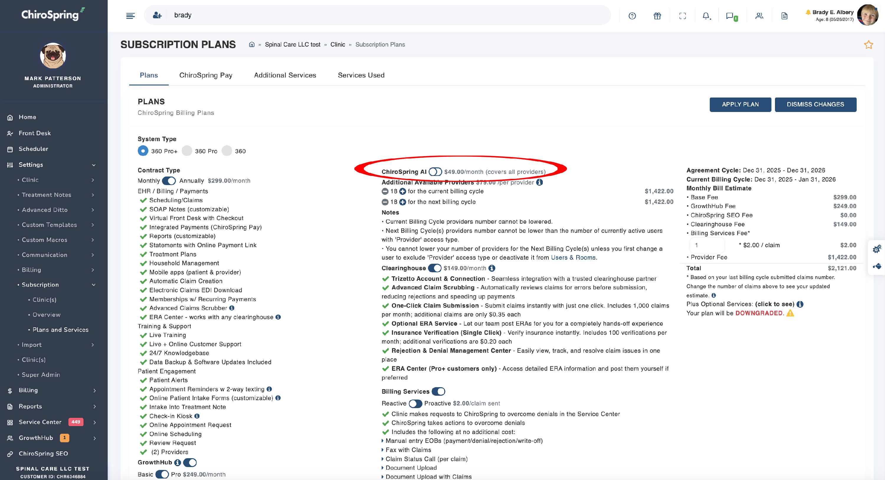The height and width of the screenshot is (480, 885).
Task: Click the help question mark icon
Action: 632,16
